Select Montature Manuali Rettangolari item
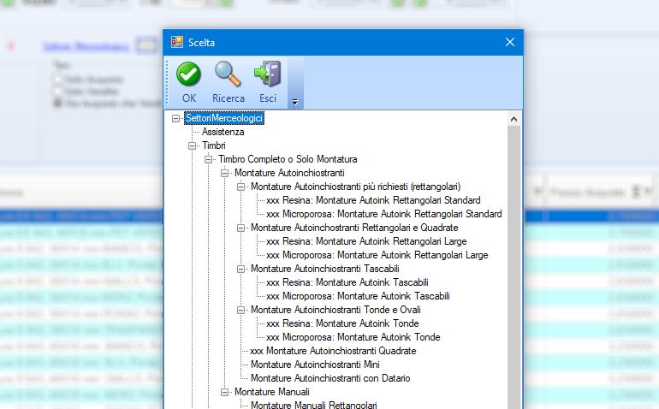The height and width of the screenshot is (409, 659). coord(313,405)
